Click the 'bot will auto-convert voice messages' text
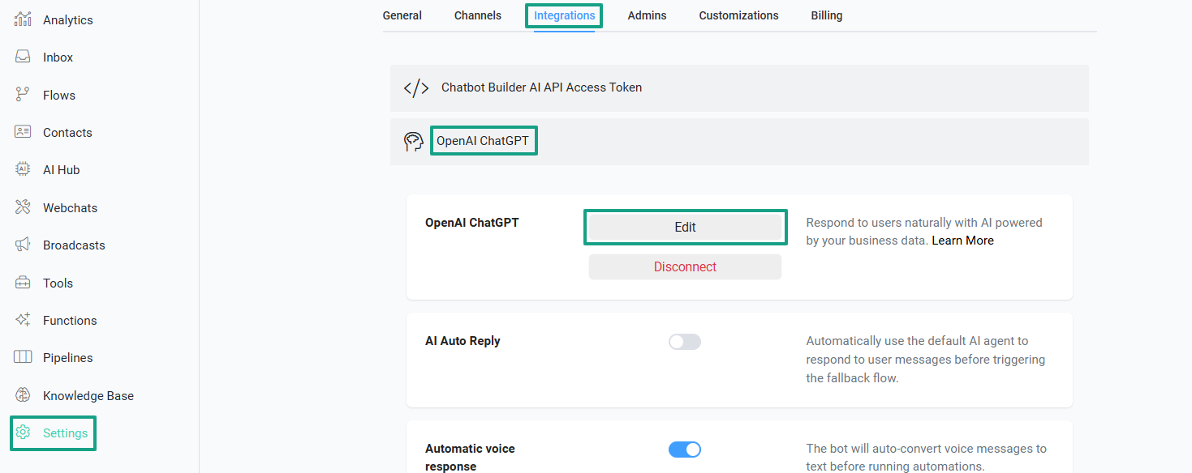 (x=927, y=458)
